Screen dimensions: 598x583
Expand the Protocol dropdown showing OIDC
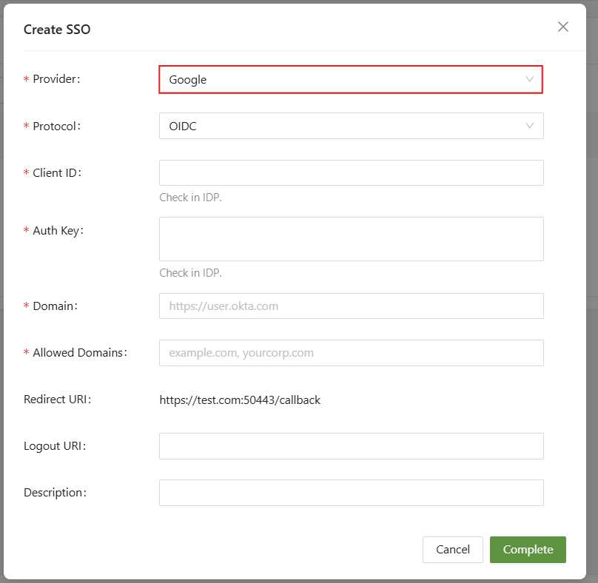(340, 126)
